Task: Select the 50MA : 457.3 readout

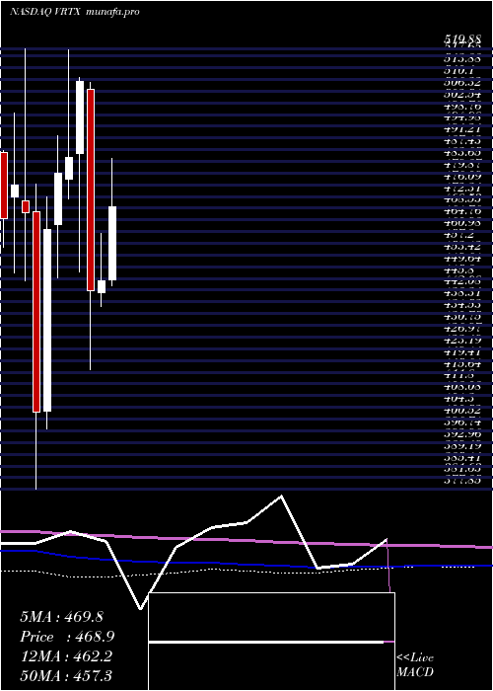Action: (66, 675)
